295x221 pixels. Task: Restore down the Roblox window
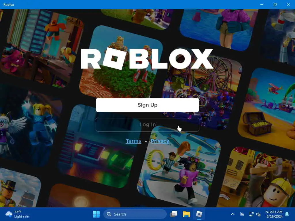pyautogui.click(x=275, y=5)
